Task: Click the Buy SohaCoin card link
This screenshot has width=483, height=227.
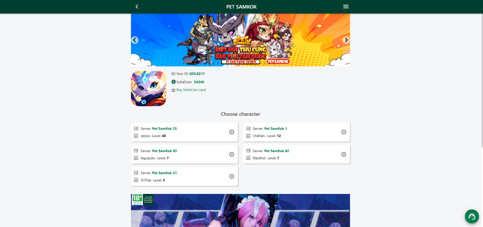Action: pos(191,90)
